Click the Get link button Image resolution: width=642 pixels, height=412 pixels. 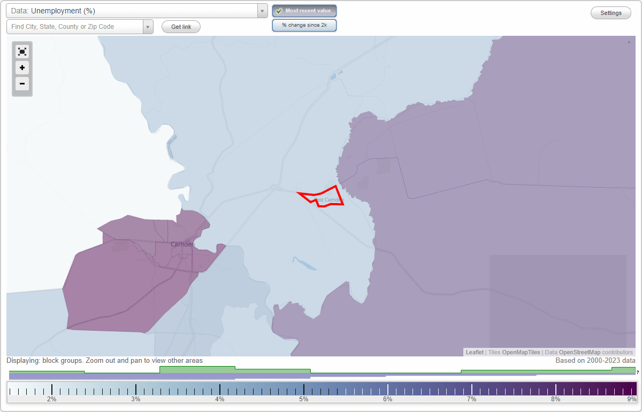(181, 26)
